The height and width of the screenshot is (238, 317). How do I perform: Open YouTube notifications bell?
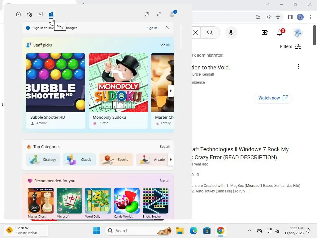click(280, 32)
